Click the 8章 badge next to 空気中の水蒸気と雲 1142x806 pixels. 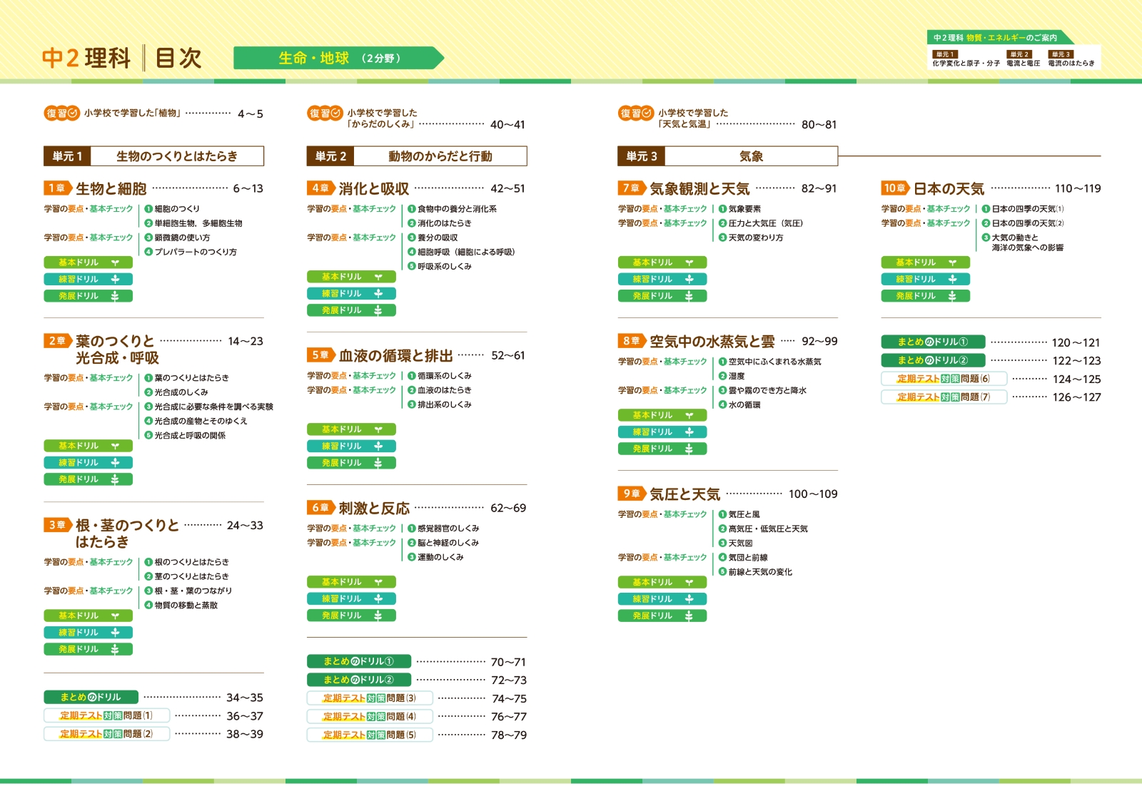pyautogui.click(x=632, y=341)
